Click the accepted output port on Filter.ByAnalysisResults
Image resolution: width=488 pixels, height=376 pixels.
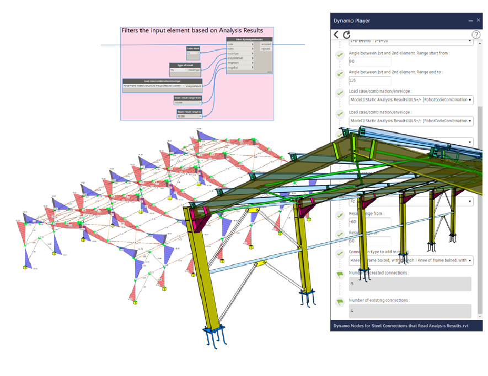265,45
